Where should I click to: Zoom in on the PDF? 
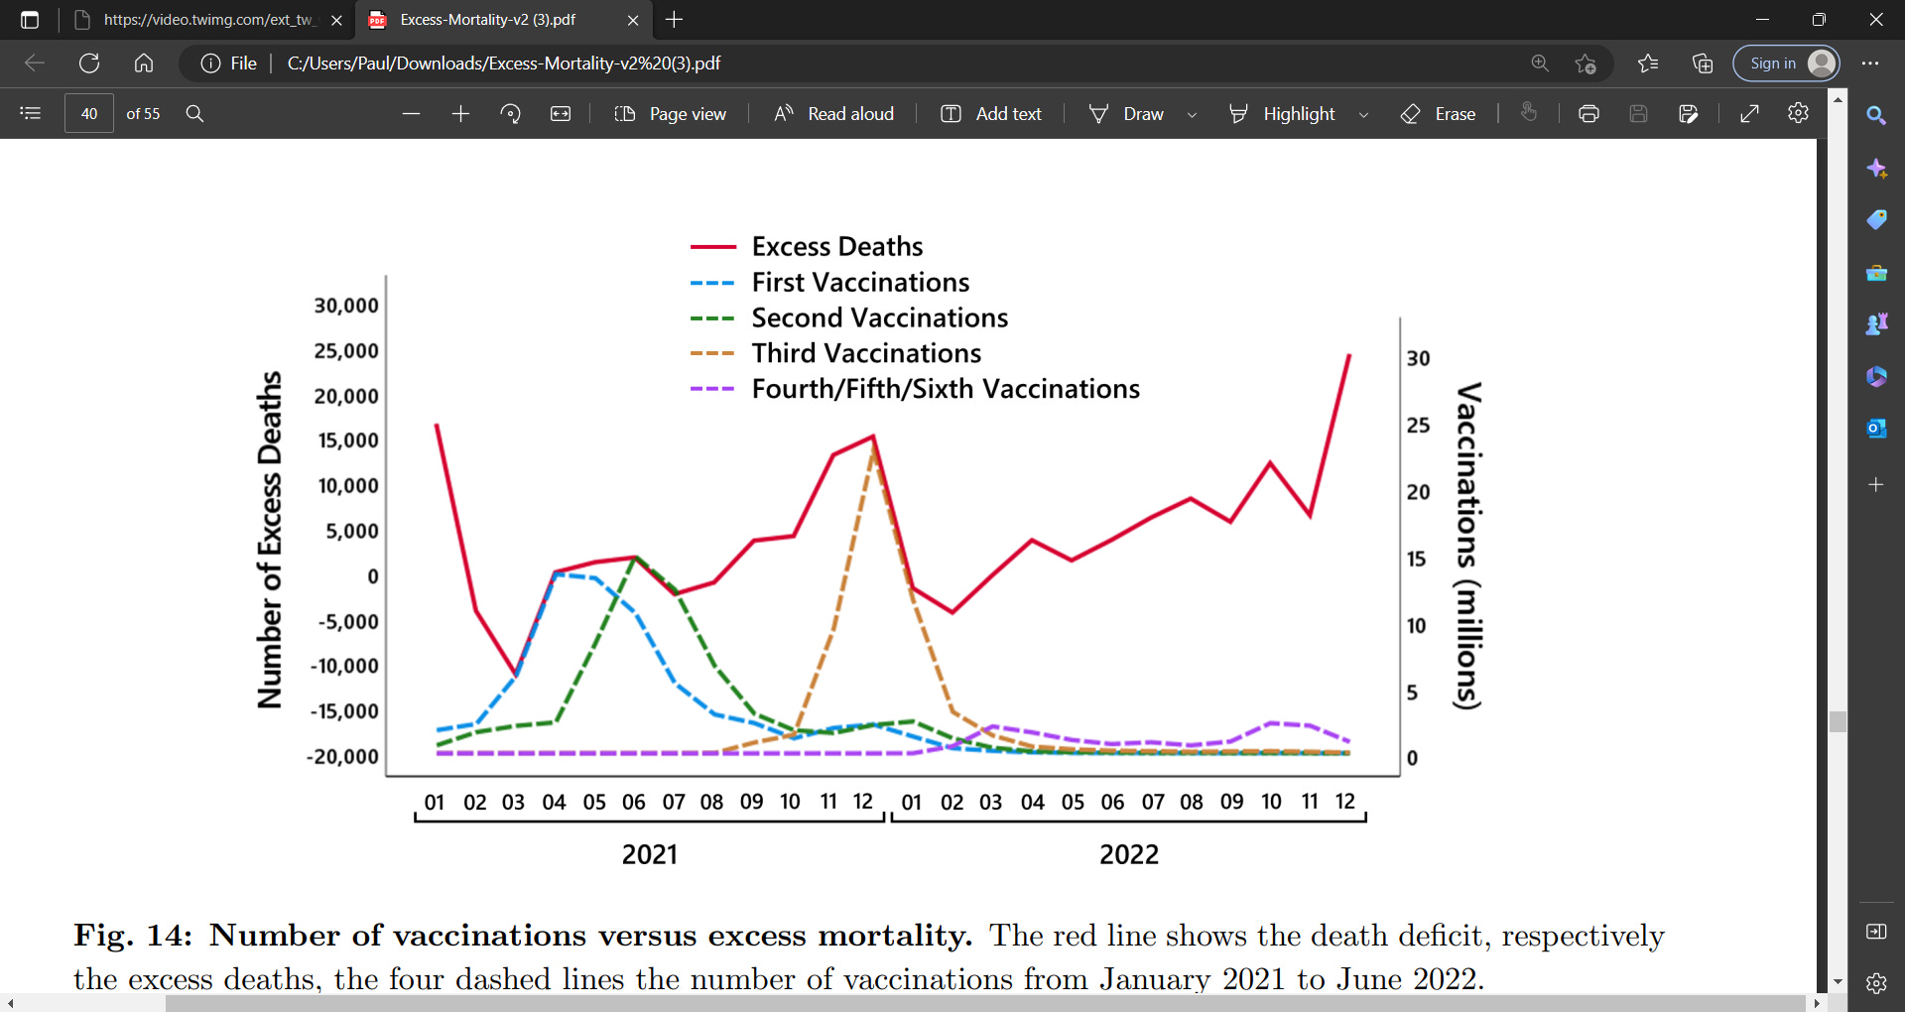460,114
